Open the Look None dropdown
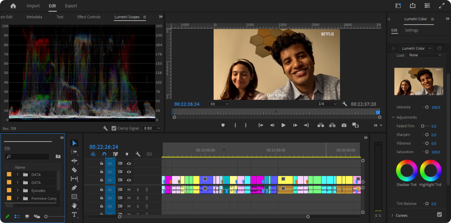 (x=424, y=55)
